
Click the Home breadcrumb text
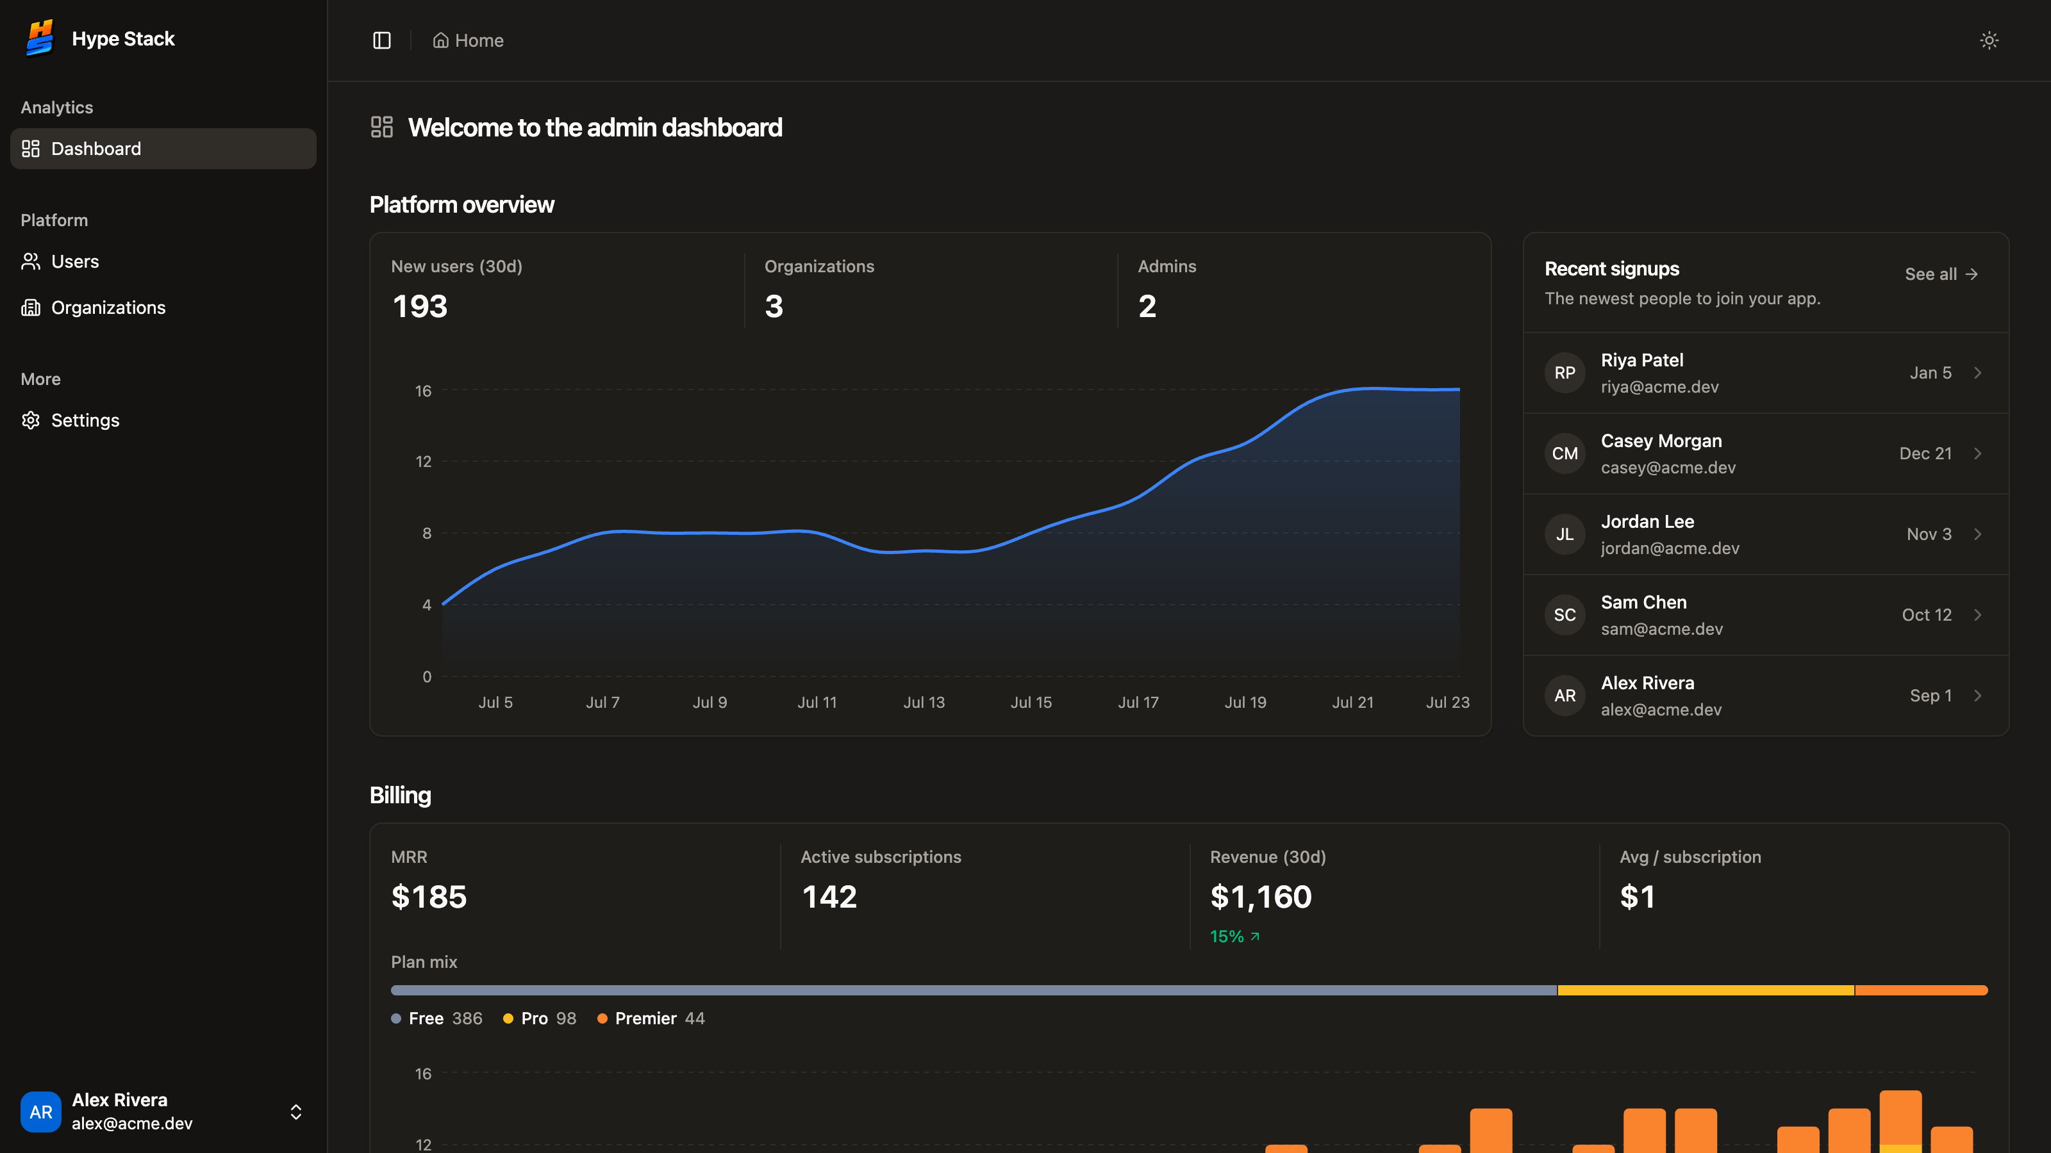point(479,40)
